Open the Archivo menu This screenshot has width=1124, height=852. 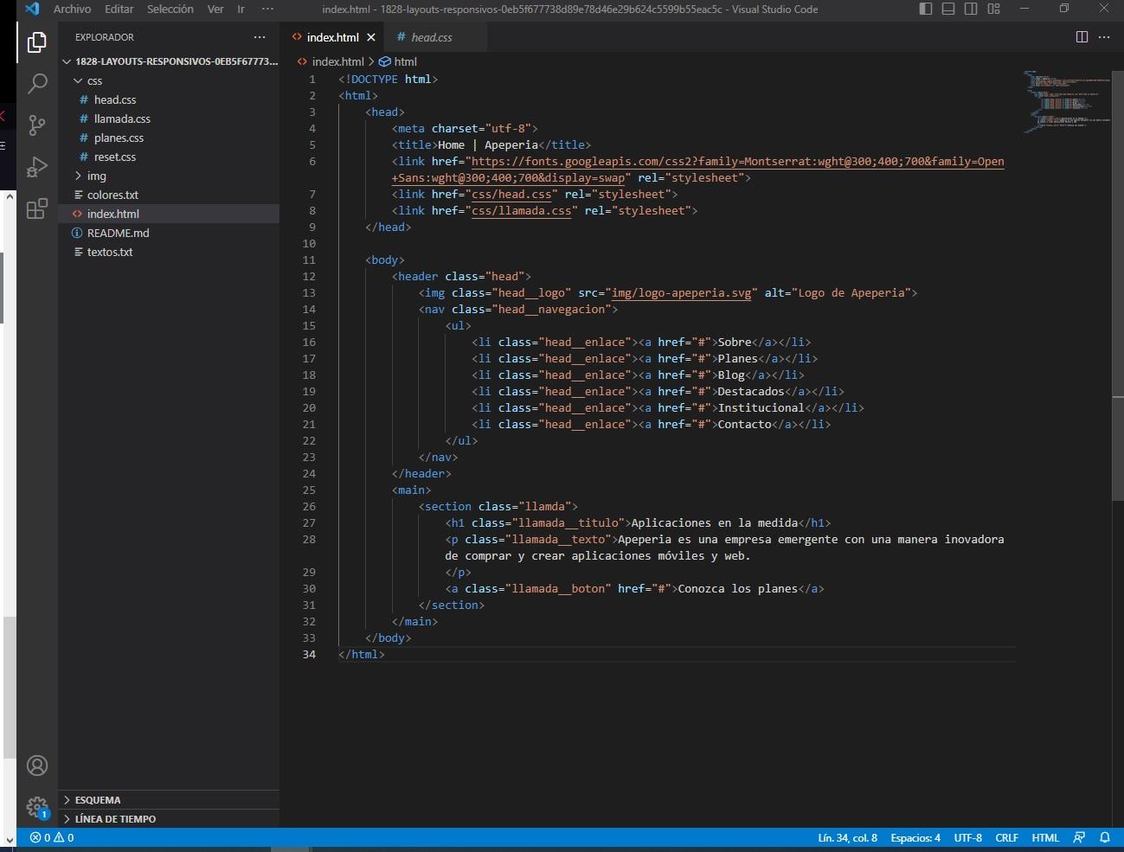coord(72,9)
